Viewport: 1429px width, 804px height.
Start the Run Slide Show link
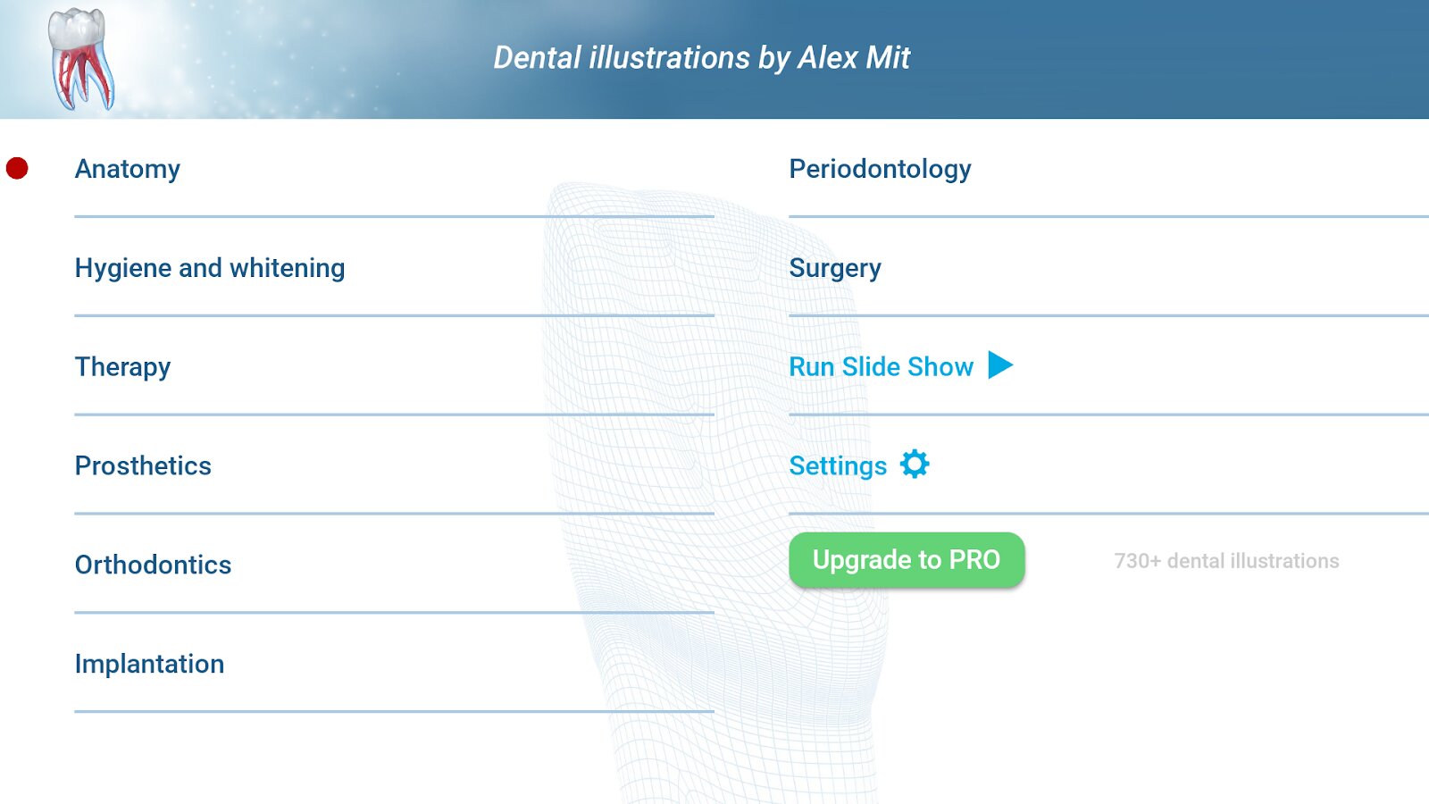click(881, 366)
